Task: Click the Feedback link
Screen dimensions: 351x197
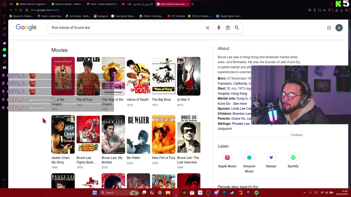Action: [297, 135]
